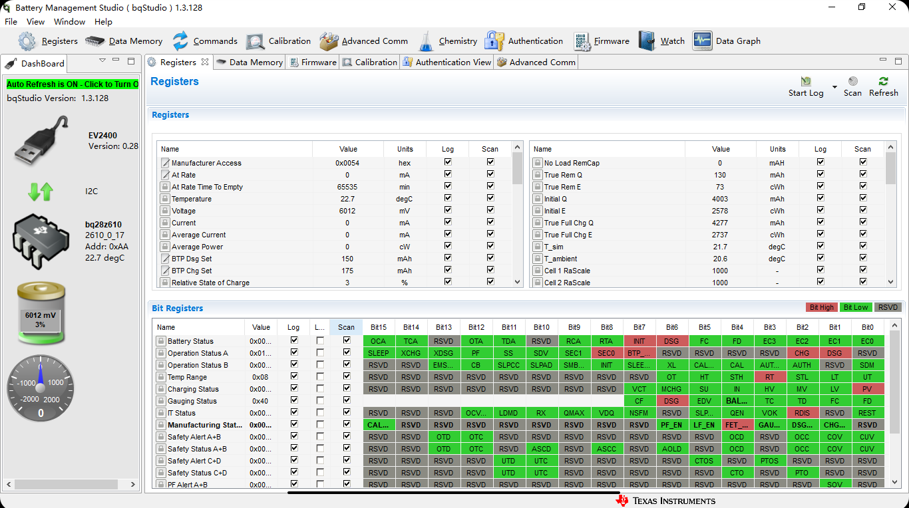Click the battery icon showing 6012 mV
Screen dimensions: 909x508
coord(41,313)
